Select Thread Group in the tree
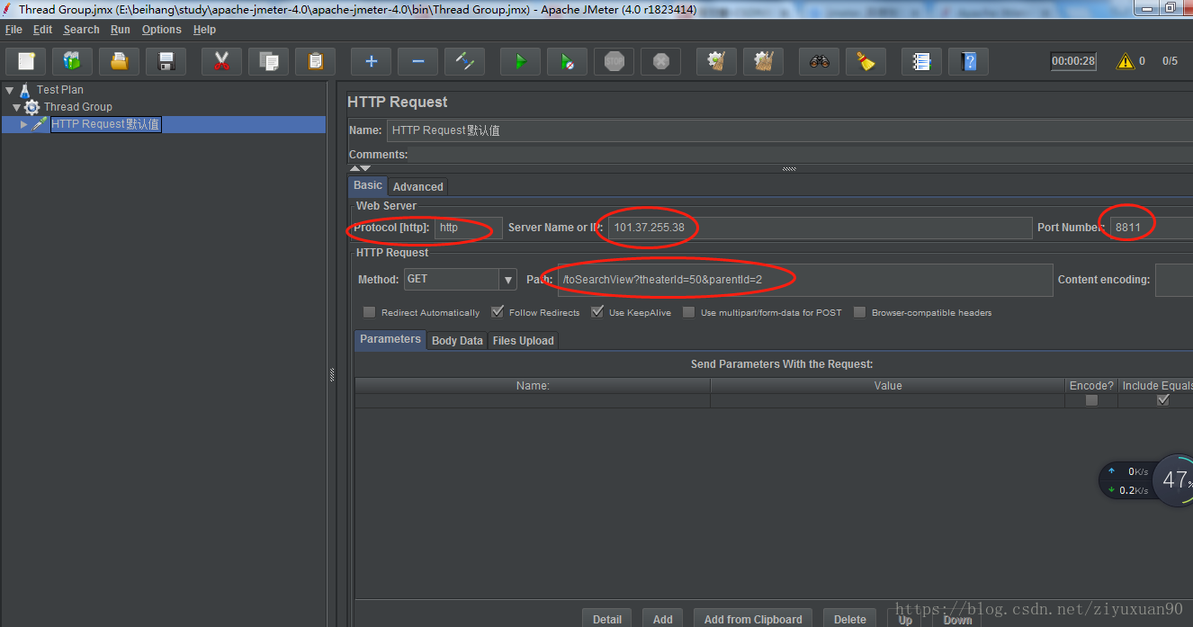Screen dimensions: 1193x627 click(78, 107)
